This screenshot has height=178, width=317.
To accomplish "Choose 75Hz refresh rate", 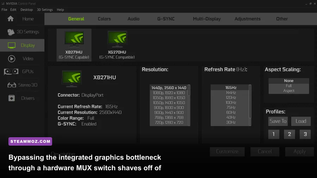I will (x=231, y=107).
